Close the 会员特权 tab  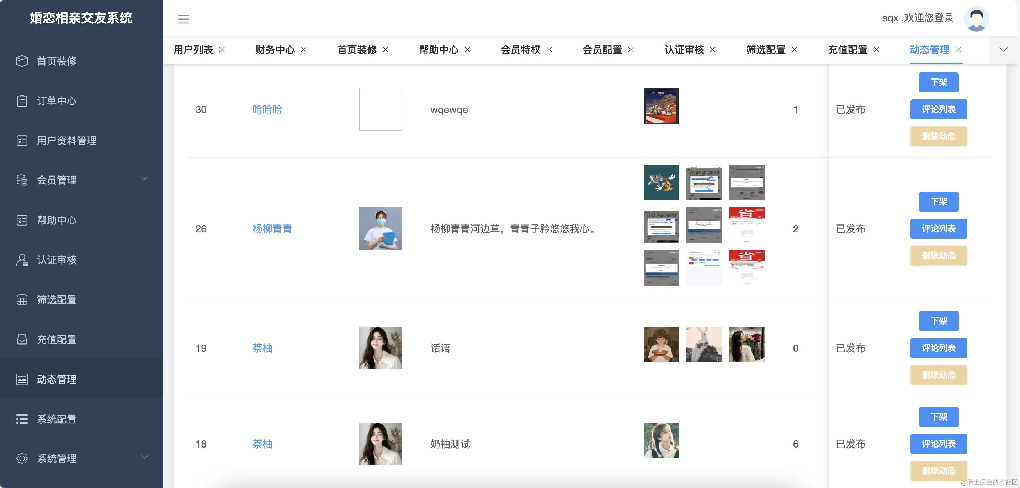549,50
